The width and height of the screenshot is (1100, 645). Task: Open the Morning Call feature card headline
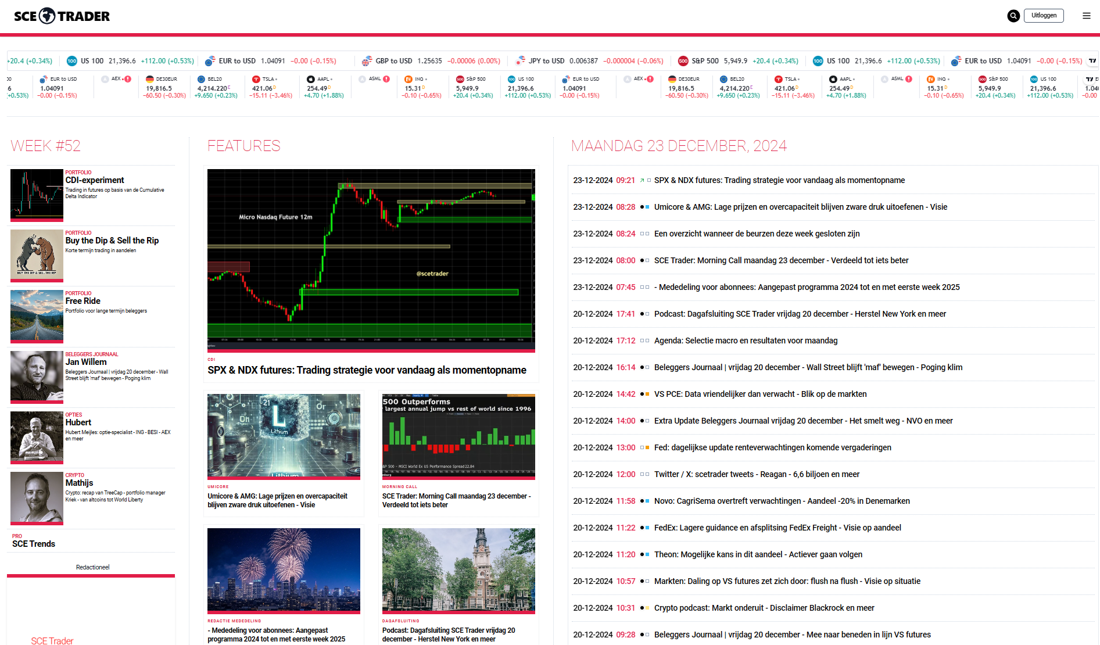pyautogui.click(x=457, y=501)
